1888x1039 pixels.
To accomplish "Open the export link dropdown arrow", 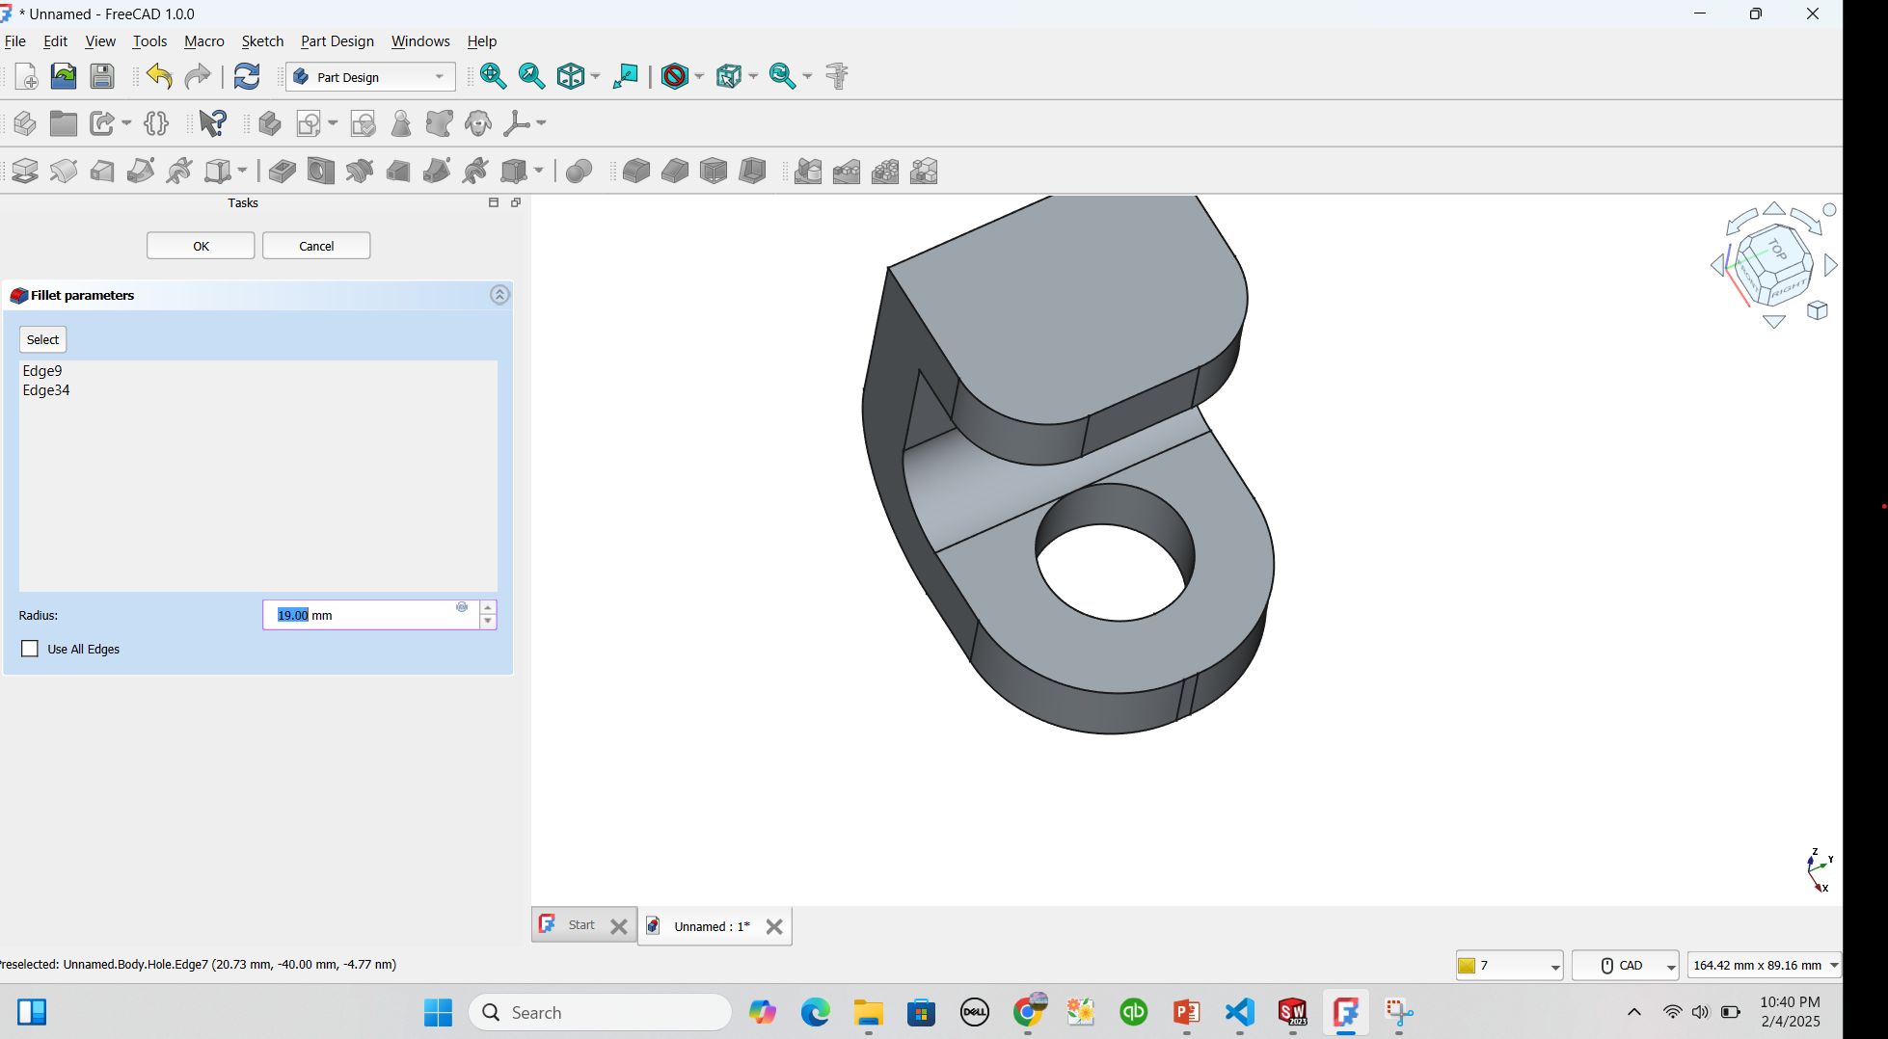I will [126, 123].
